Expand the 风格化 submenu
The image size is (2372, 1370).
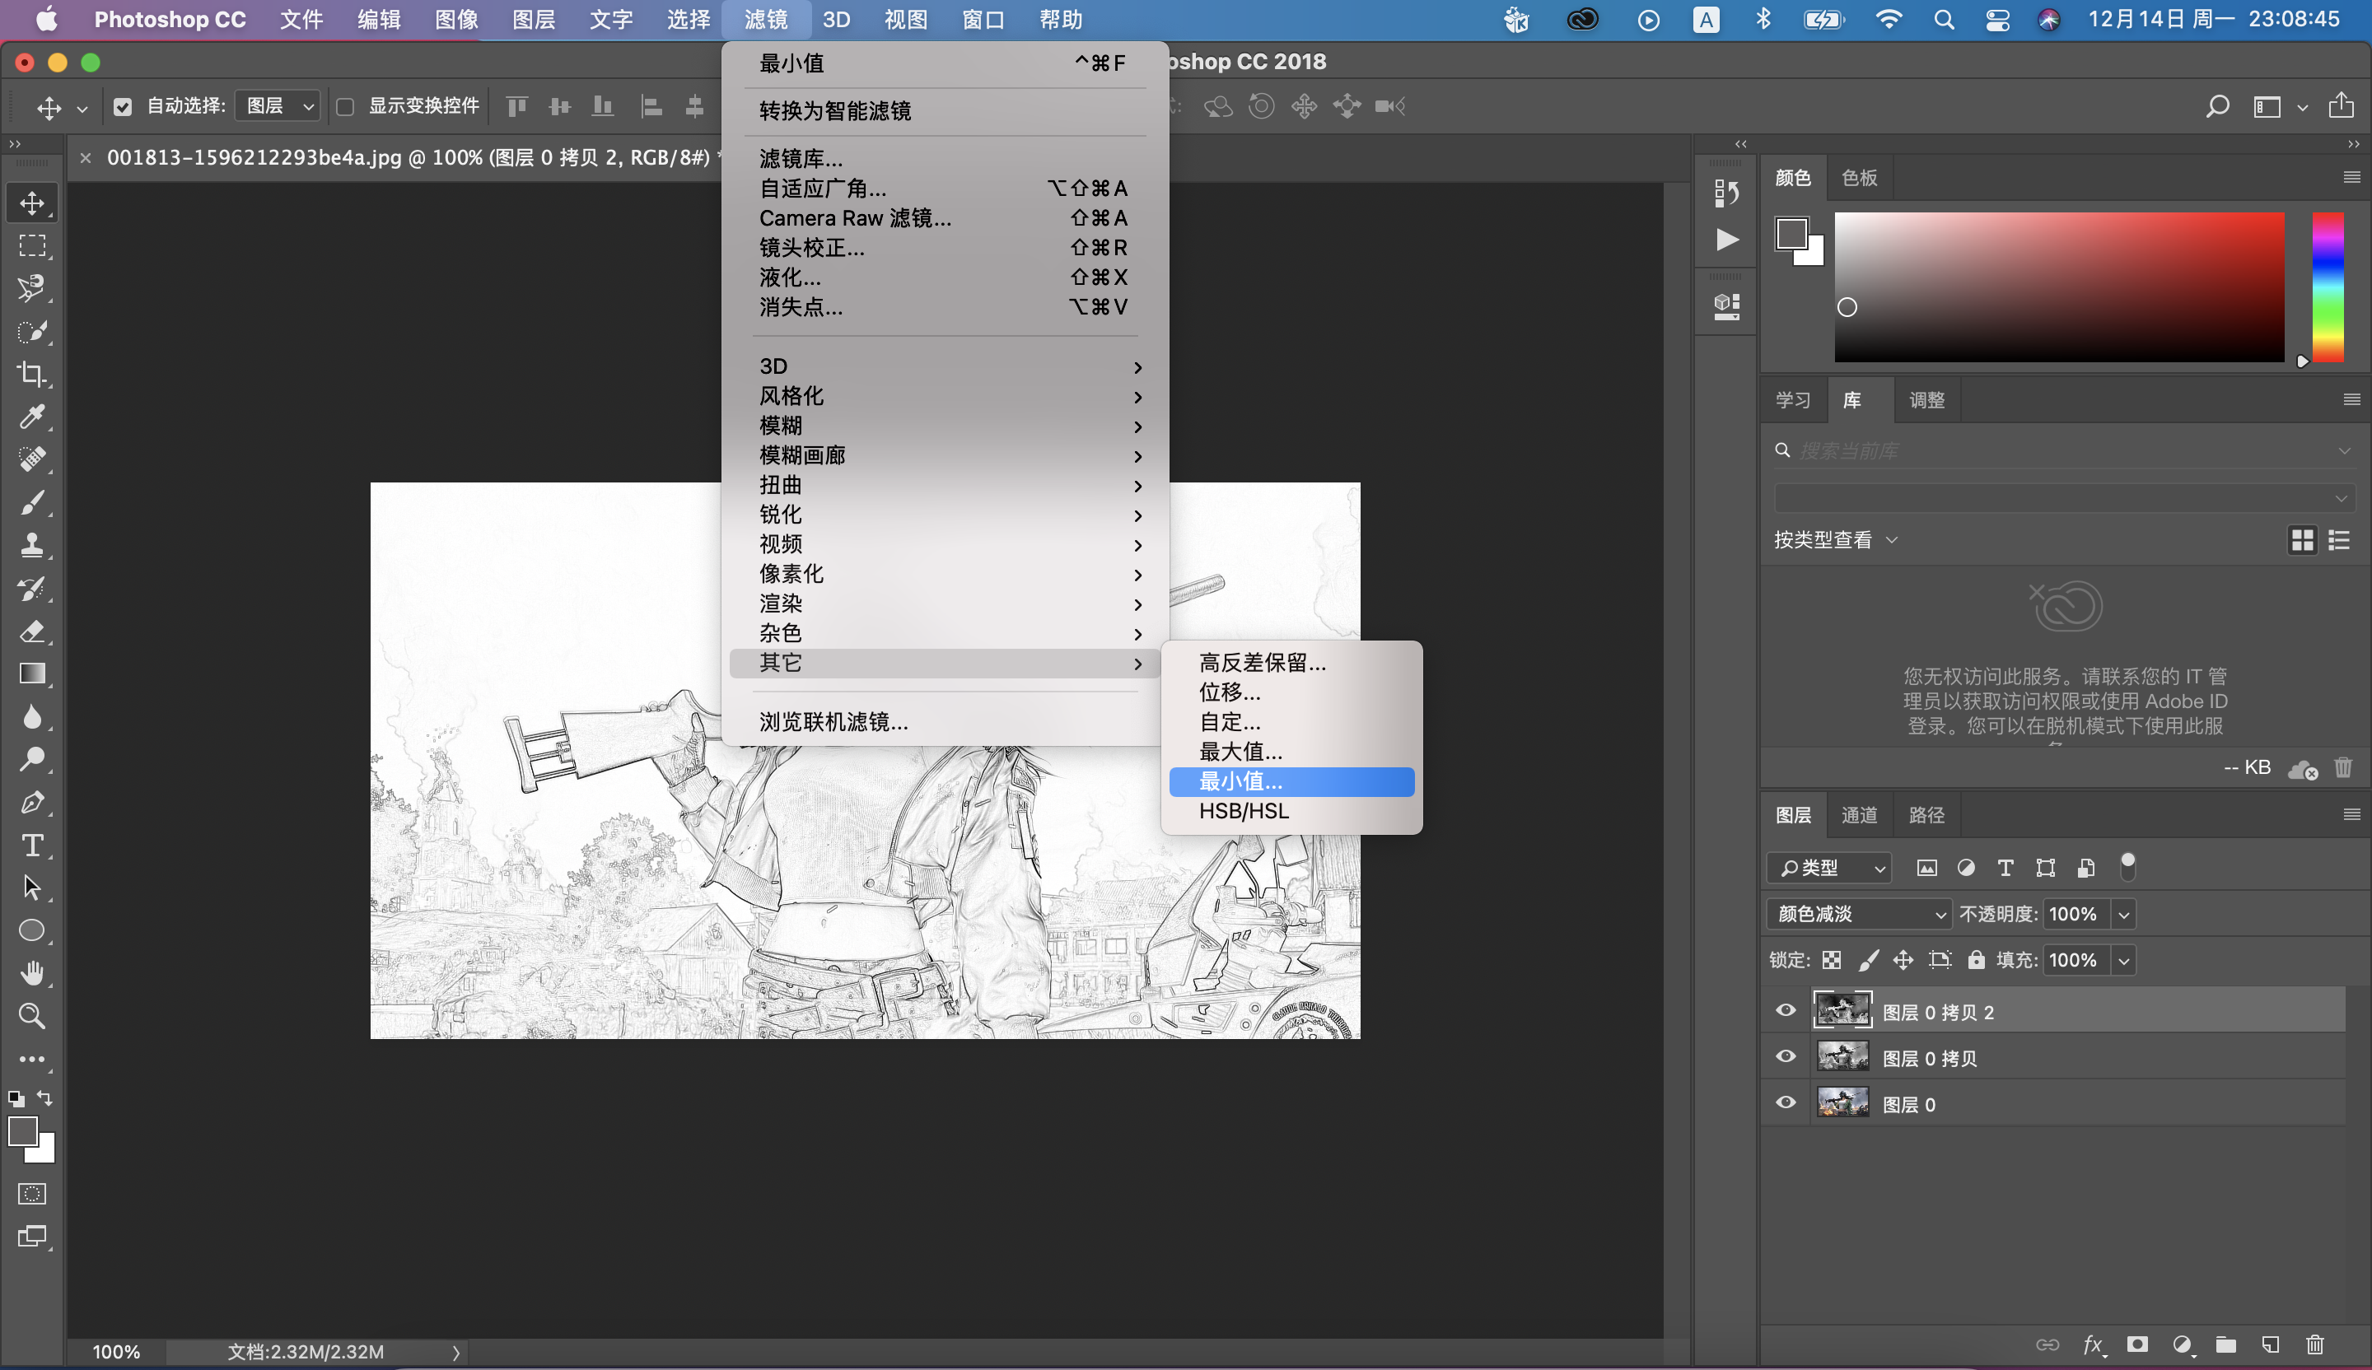(945, 396)
